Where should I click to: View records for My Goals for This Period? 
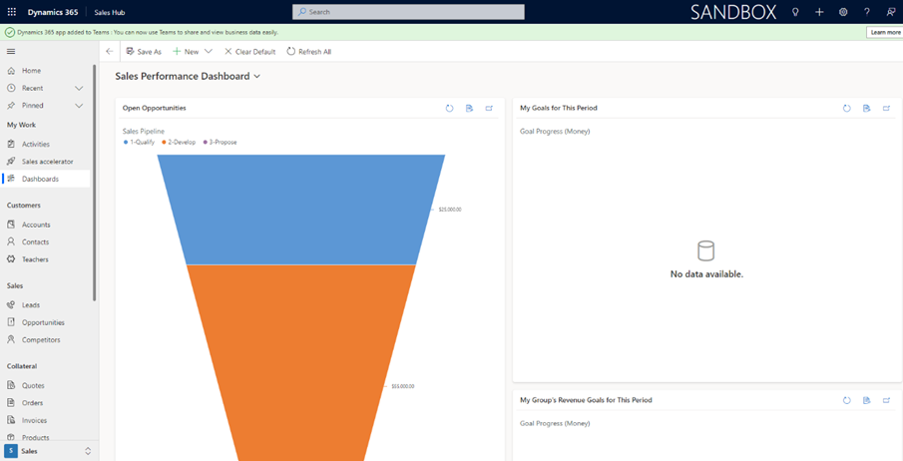click(x=866, y=108)
